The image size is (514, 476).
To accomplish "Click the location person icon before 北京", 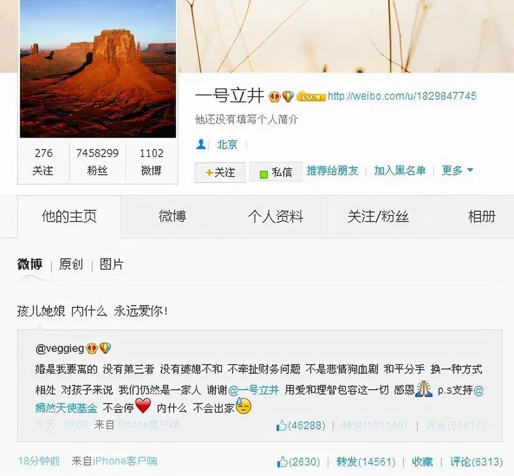I will click(200, 145).
